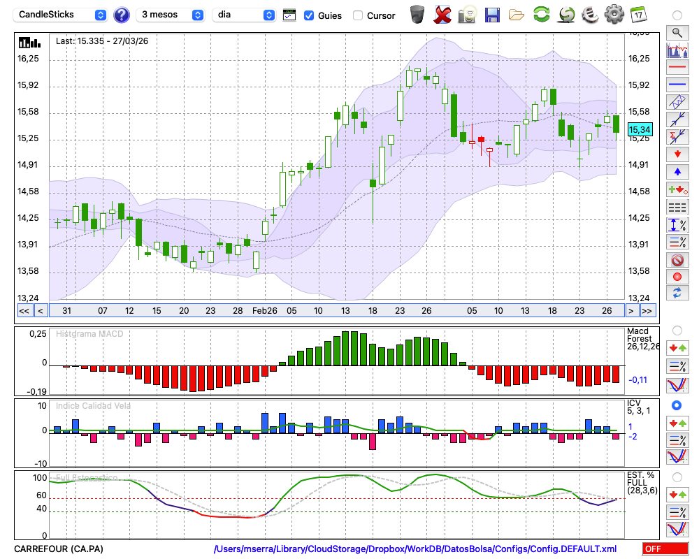Click the camera snapshot icon

tap(466, 15)
